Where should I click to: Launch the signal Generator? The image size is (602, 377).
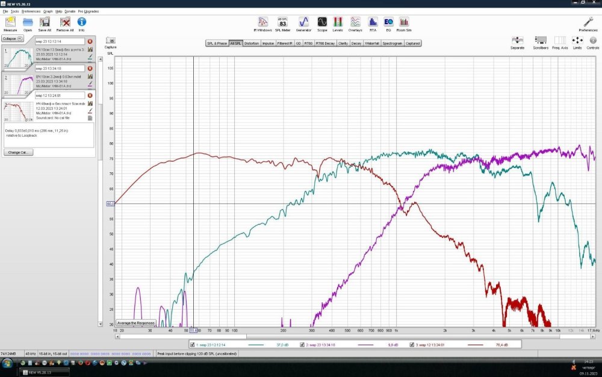[x=303, y=23]
